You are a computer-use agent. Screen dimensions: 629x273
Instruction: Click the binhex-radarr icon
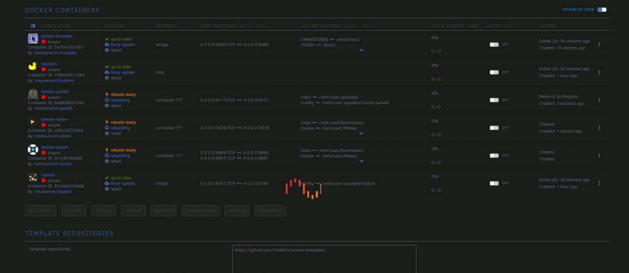[33, 122]
